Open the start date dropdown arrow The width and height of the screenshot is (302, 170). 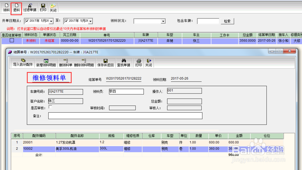point(51,21)
